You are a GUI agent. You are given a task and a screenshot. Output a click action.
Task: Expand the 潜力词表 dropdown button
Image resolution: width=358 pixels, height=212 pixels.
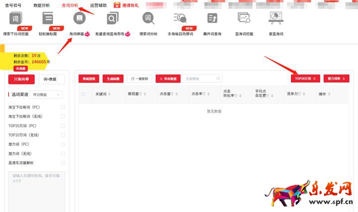(336, 78)
